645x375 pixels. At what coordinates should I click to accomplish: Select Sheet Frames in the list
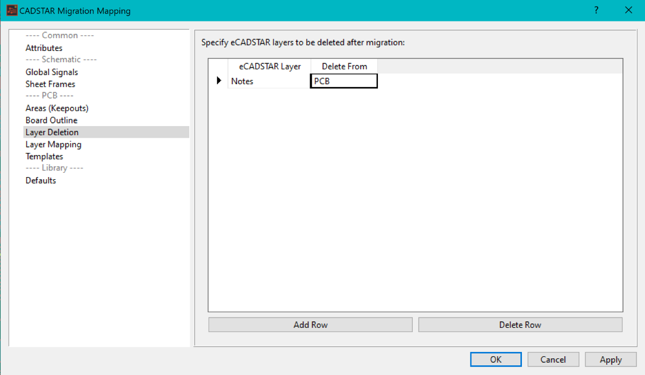(x=51, y=84)
